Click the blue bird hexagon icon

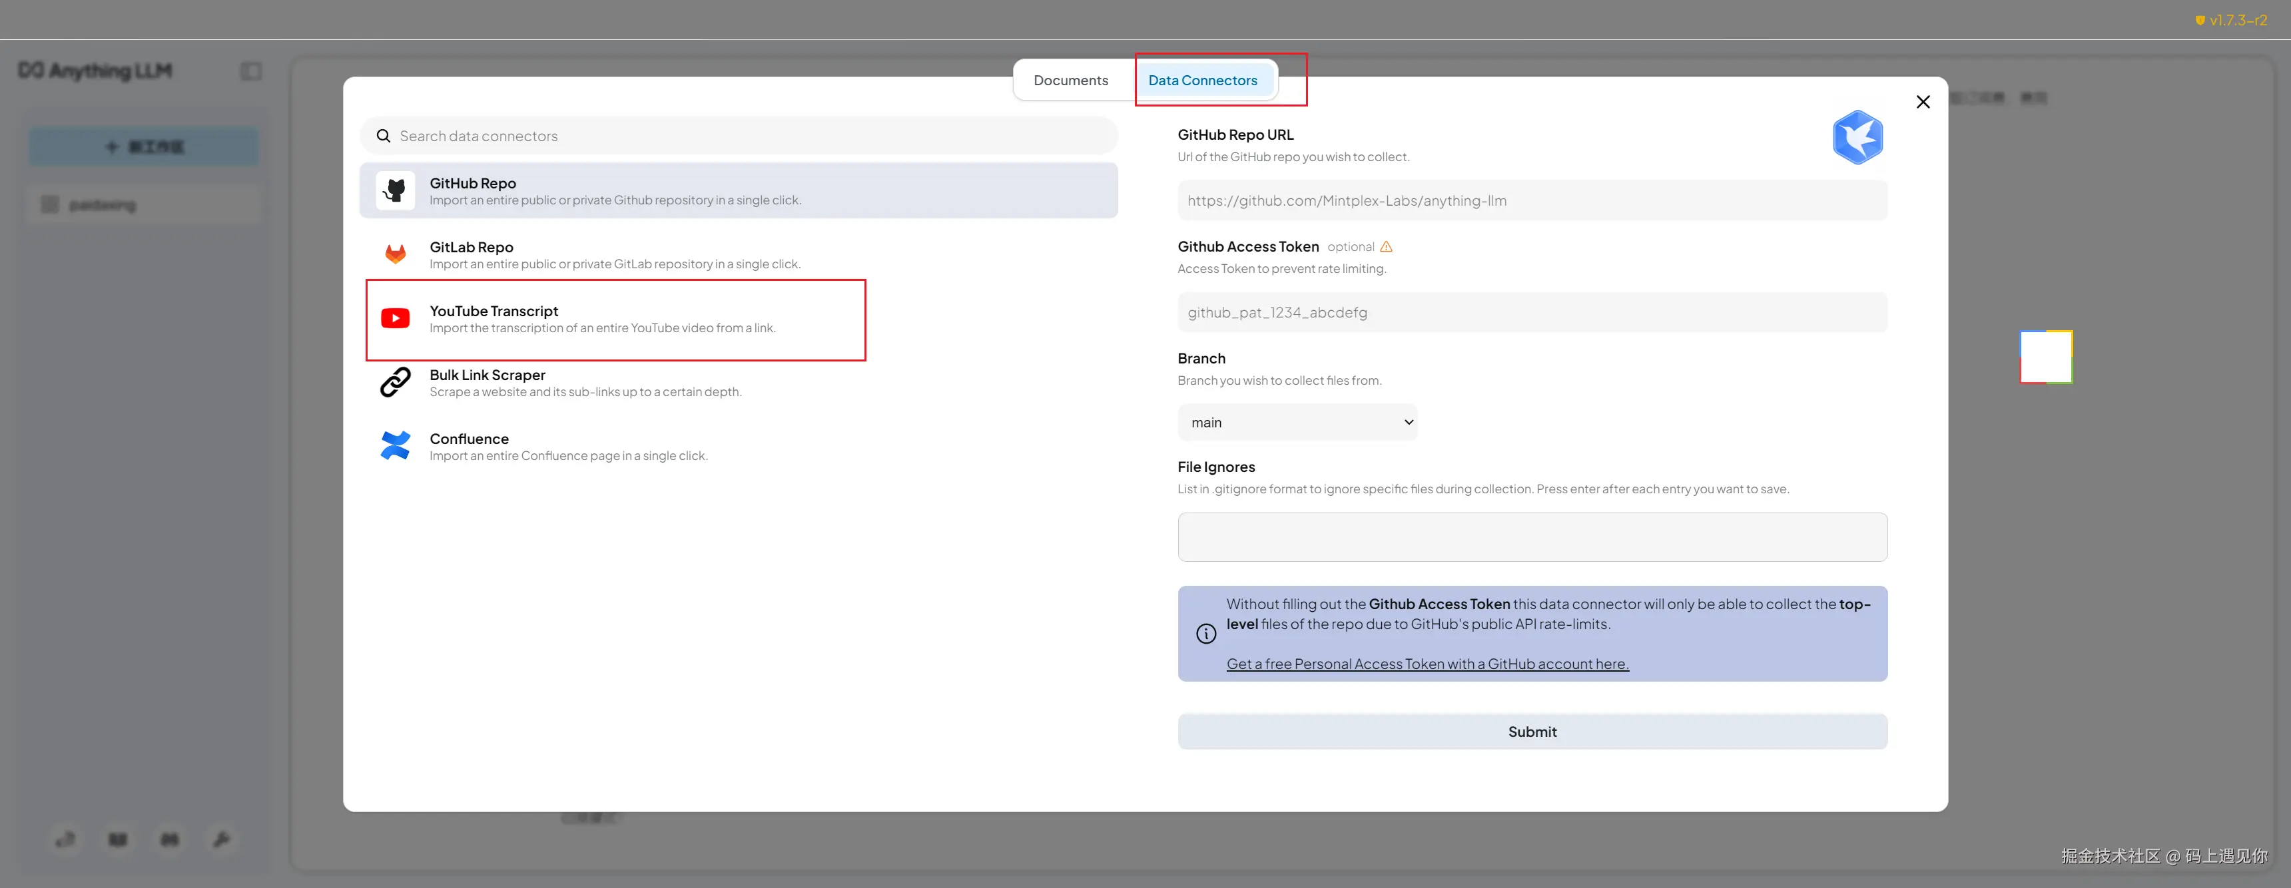[1857, 138]
